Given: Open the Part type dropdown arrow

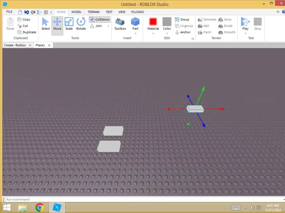Looking at the screenshot, I should coord(135,34).
